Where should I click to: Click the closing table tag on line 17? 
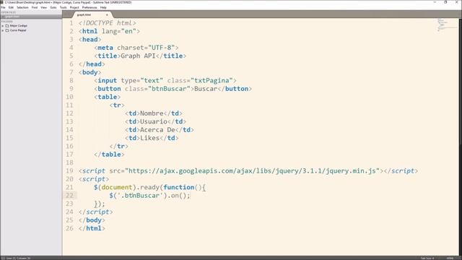[109, 155]
